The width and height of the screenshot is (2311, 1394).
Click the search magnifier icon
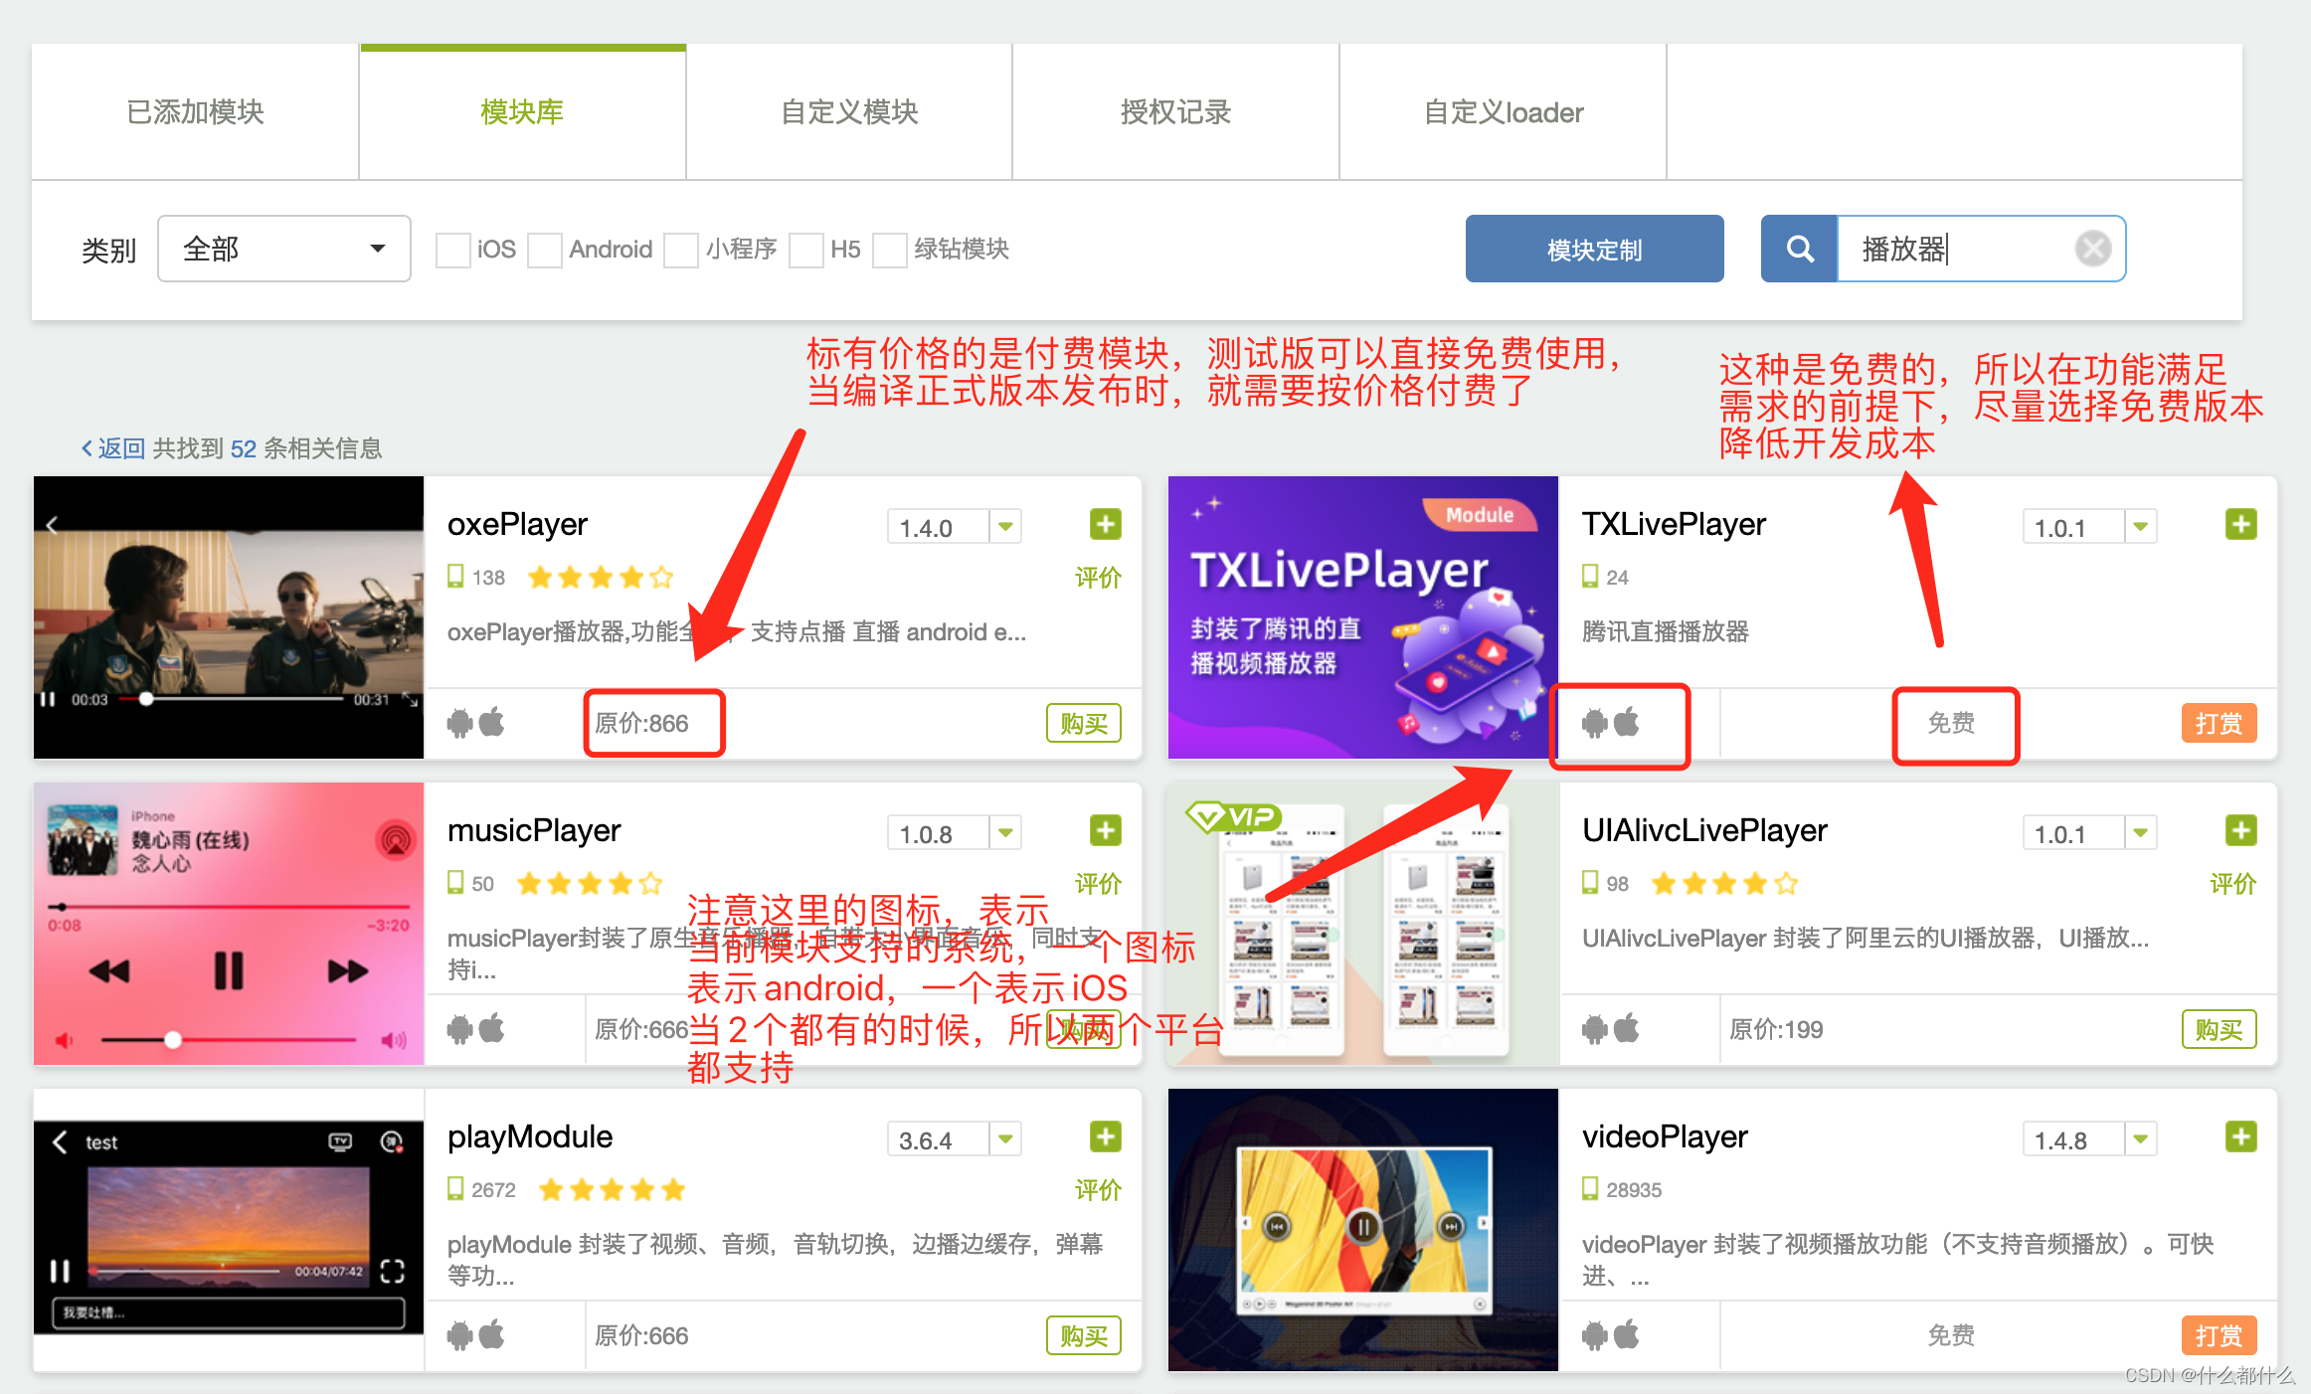[x=1799, y=249]
